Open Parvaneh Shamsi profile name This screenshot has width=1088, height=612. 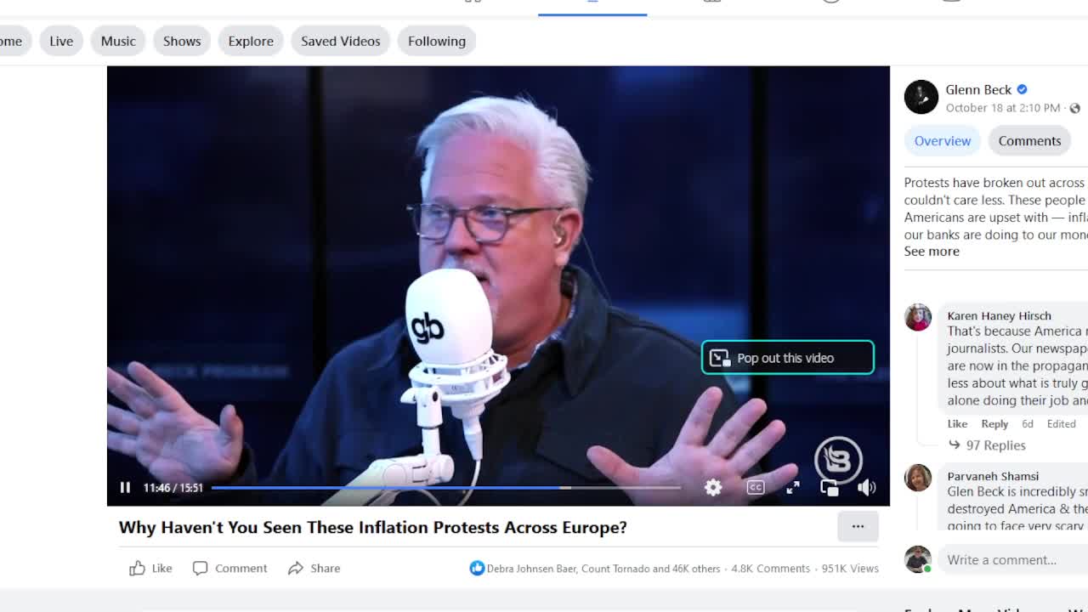[x=993, y=476]
